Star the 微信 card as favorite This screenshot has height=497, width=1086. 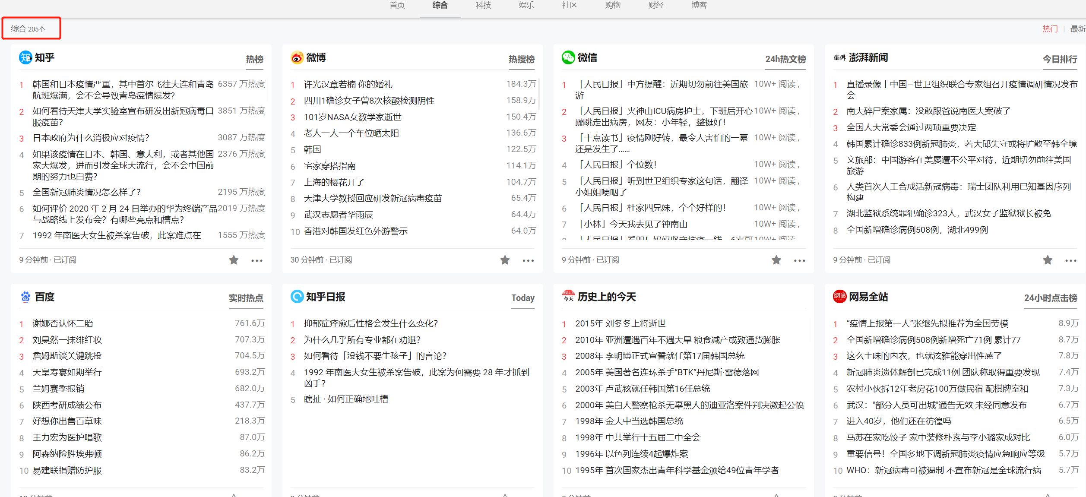click(776, 260)
